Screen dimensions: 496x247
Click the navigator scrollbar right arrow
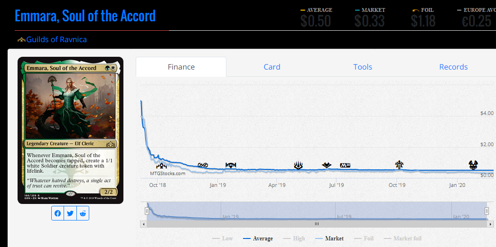490,224
